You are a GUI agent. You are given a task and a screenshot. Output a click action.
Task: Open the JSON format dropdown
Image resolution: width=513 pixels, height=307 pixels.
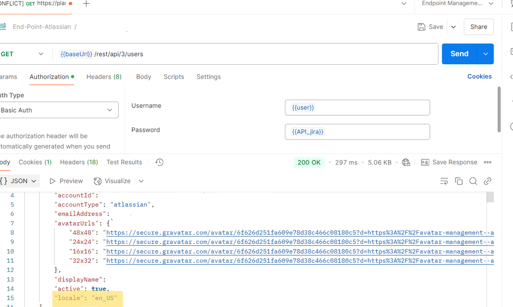19,181
